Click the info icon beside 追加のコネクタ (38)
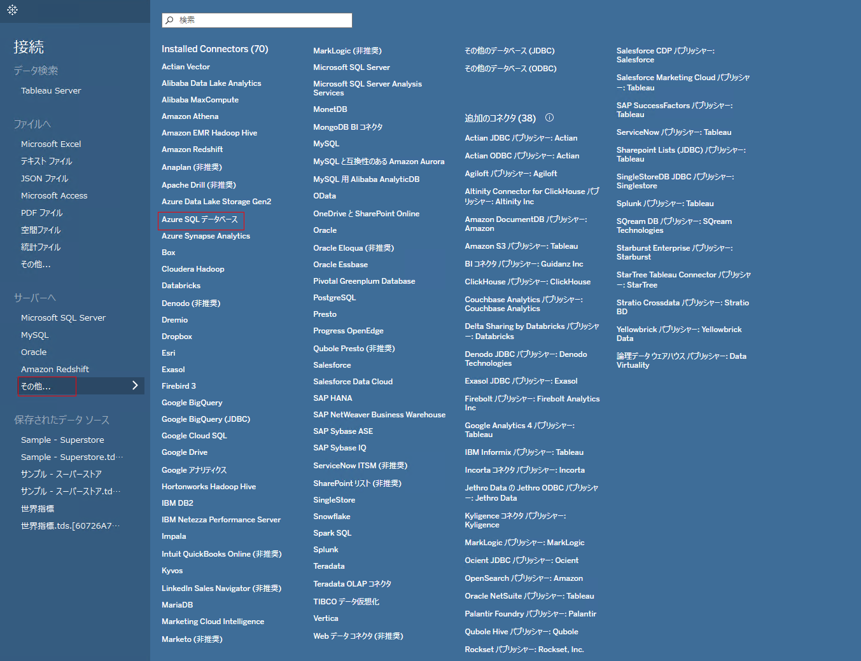The width and height of the screenshot is (861, 661). (549, 118)
